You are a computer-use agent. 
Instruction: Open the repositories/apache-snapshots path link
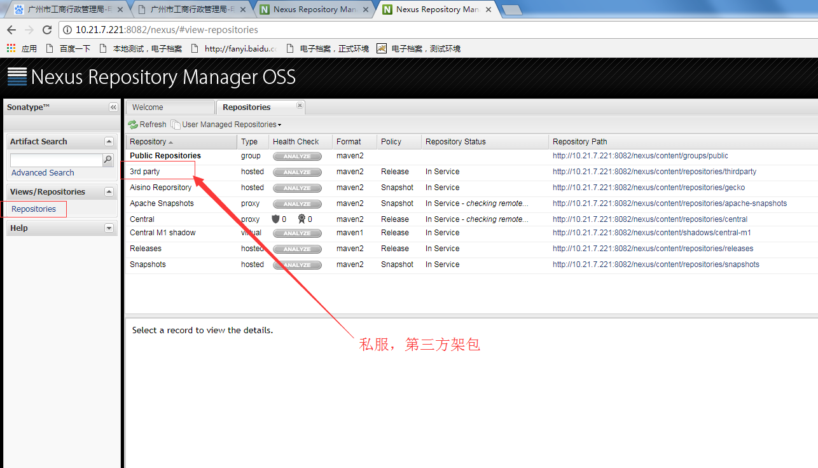pos(670,203)
